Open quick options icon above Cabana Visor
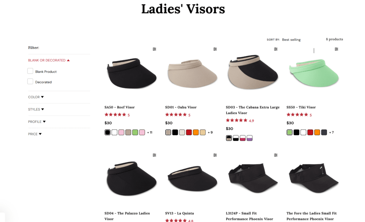 click(x=276, y=49)
